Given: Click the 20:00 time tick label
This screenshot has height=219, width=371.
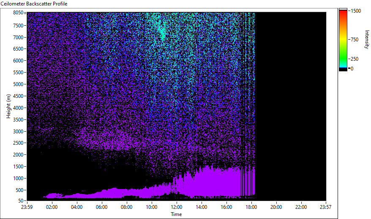Looking at the screenshot, I should click(x=276, y=207).
